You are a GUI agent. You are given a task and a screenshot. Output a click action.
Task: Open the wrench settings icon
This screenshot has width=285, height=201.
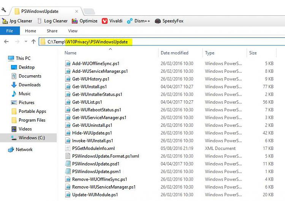(x=4, y=10)
